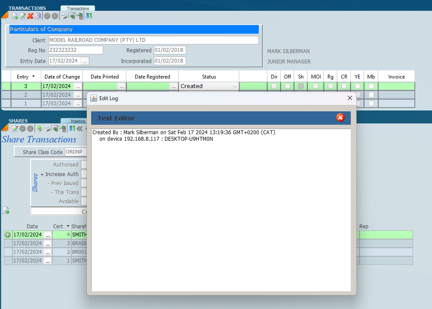Toggle Dir checkbox for entry 3

[x=274, y=86]
